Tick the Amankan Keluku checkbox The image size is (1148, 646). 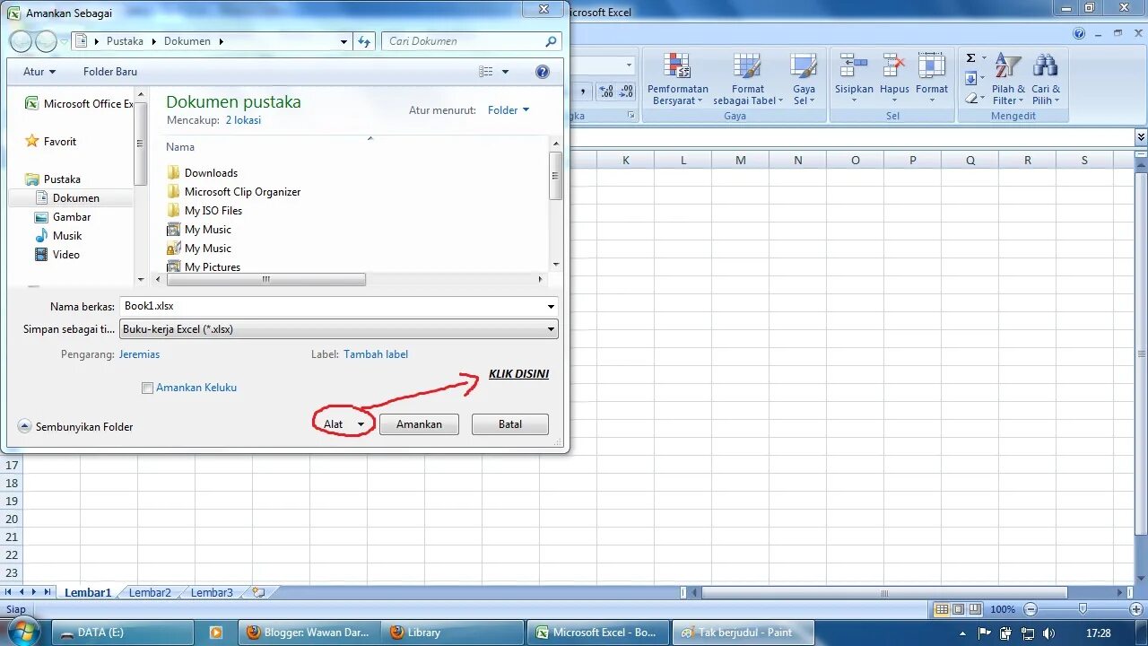pyautogui.click(x=147, y=388)
